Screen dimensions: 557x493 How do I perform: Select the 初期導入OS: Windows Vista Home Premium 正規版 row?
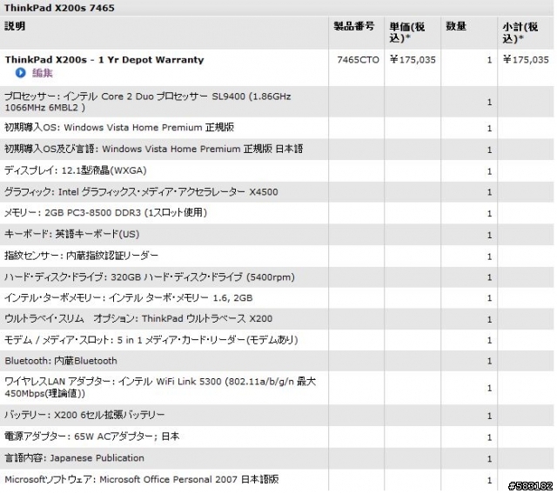(277, 128)
